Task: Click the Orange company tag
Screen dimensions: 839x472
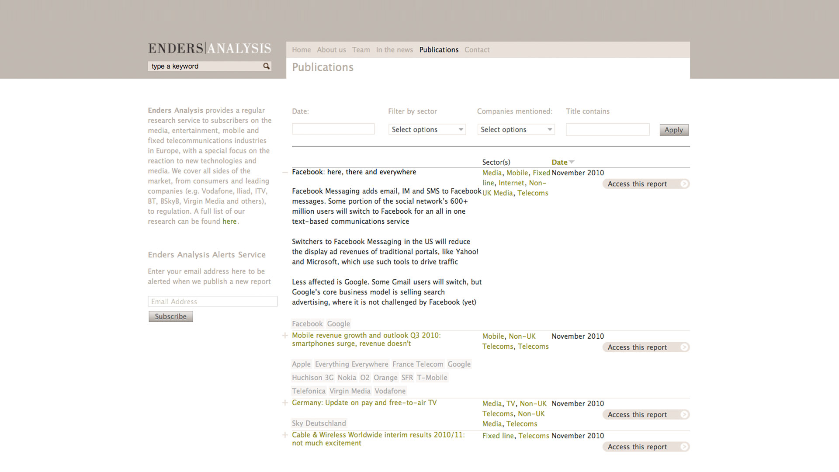Action: click(x=385, y=378)
